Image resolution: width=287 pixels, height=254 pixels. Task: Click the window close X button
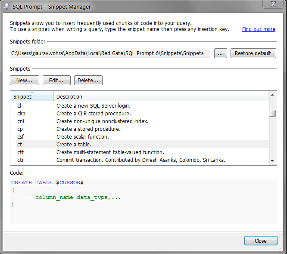point(273,4)
